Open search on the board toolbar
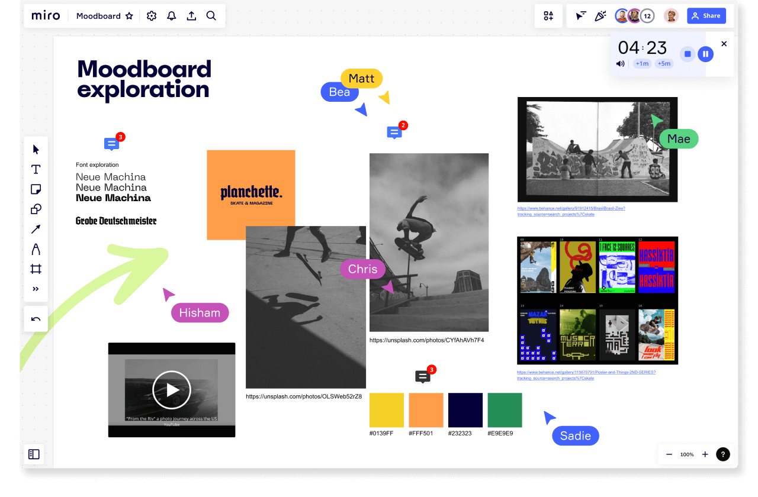This screenshot has height=497, width=758. tap(211, 16)
